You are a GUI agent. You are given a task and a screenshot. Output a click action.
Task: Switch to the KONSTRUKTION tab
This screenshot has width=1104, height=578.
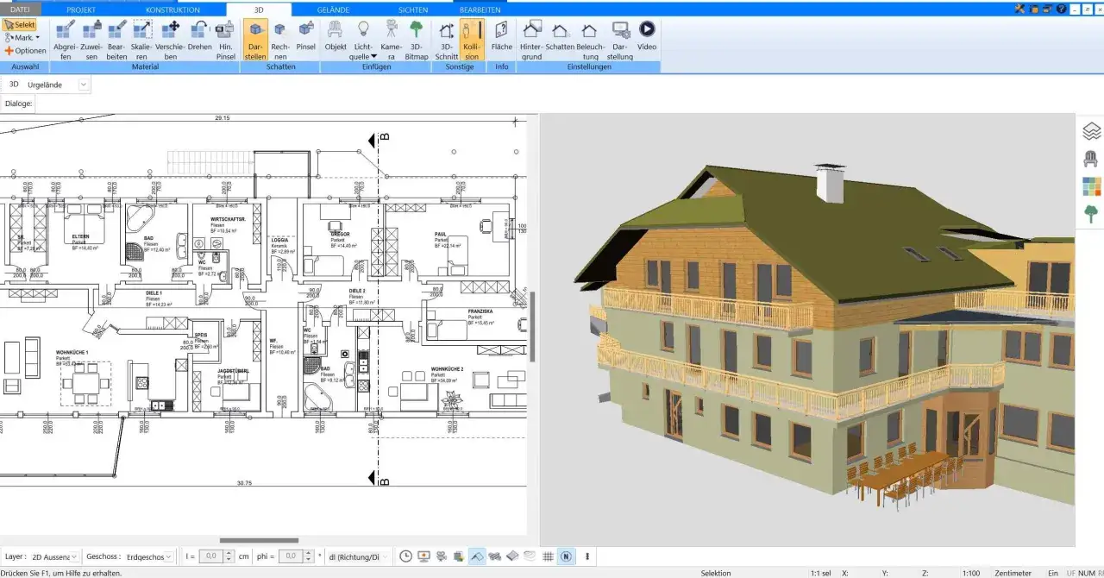172,9
